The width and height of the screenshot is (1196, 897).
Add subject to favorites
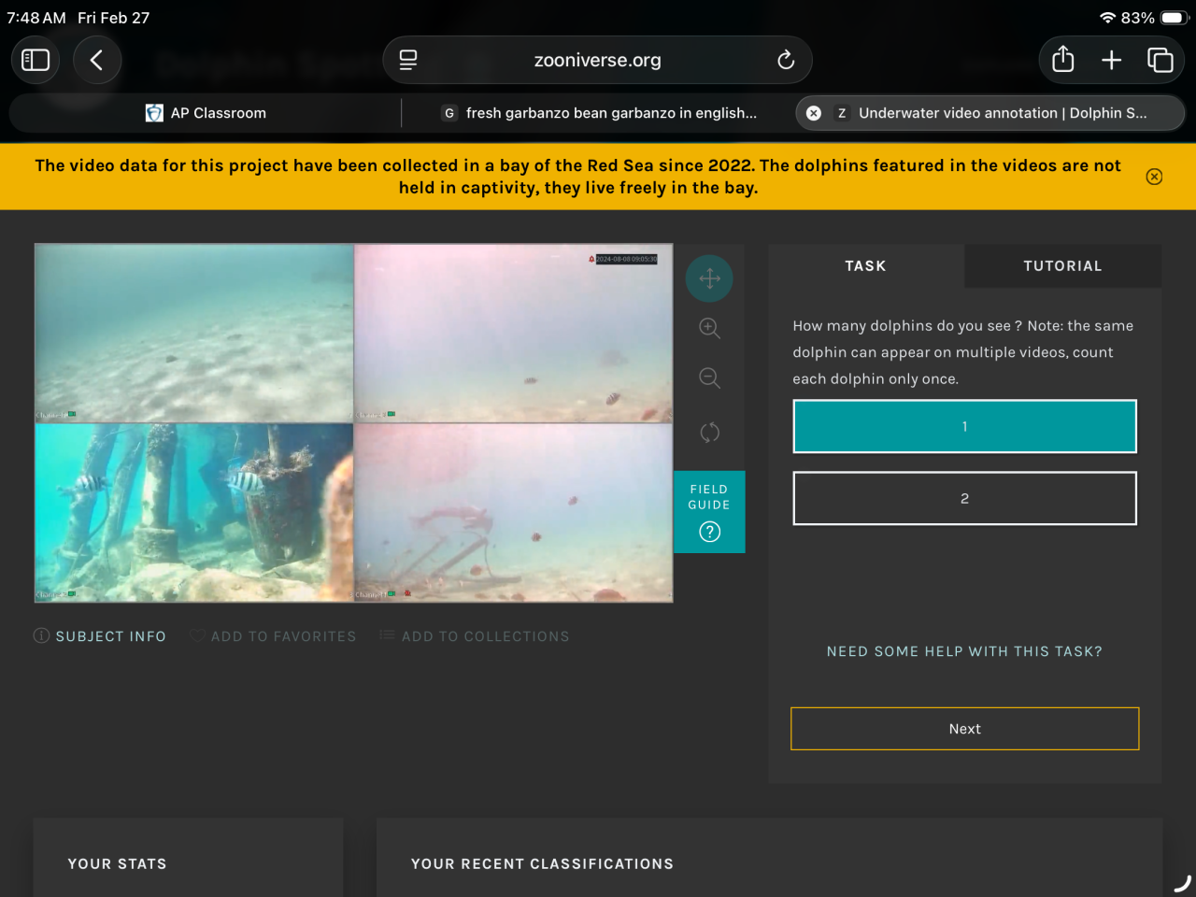click(273, 636)
